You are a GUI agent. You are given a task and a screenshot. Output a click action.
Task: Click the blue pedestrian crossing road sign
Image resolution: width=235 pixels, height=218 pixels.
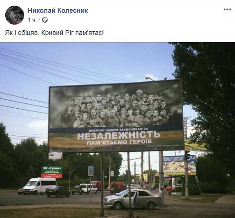pos(91,171)
